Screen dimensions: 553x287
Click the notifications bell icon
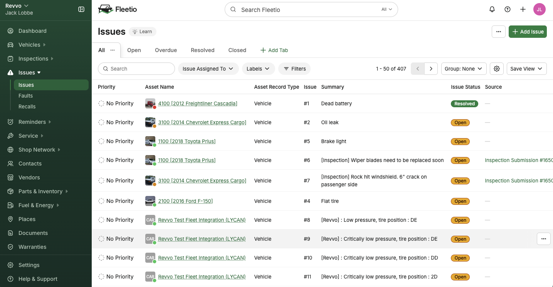click(492, 10)
